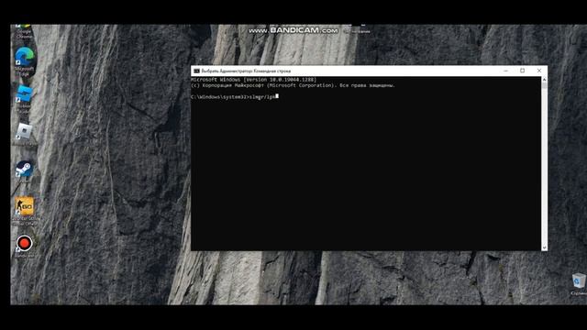Click the Command Prompt title bar icon
Screen dimensions: 587x330
[196, 71]
